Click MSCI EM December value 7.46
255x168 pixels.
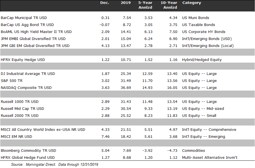tap(105, 137)
